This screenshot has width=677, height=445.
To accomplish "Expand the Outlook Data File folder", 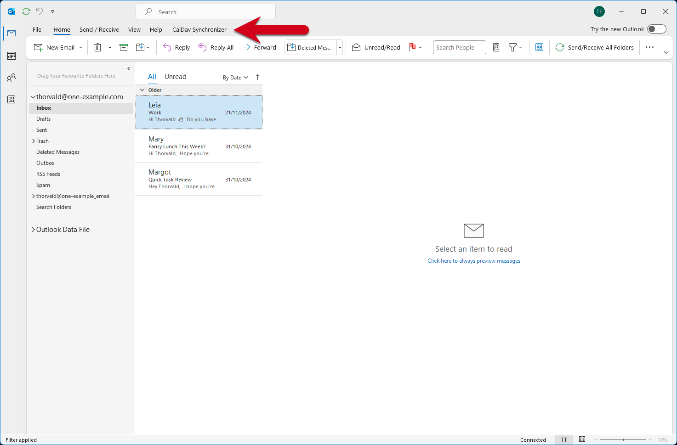I will pyautogui.click(x=33, y=229).
